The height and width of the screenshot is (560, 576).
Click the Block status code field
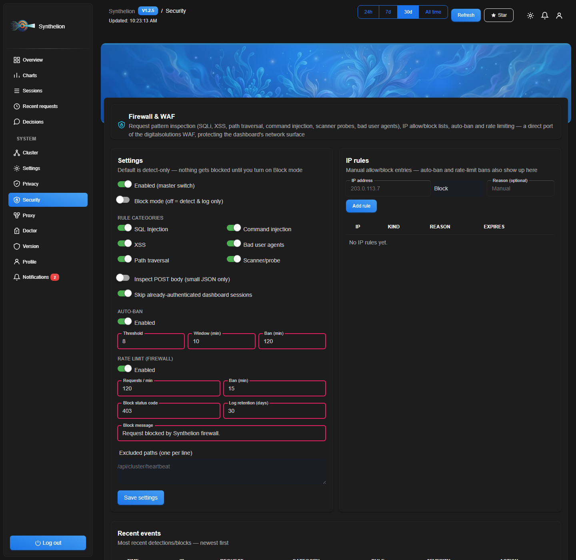pyautogui.click(x=169, y=411)
